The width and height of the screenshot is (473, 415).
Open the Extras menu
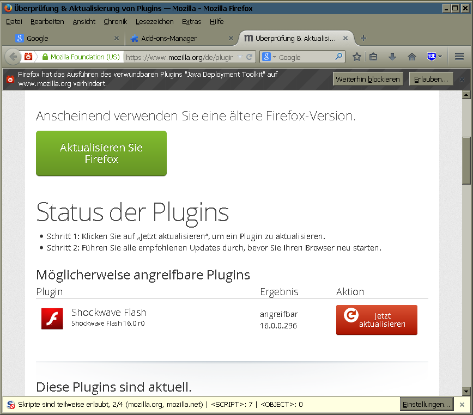click(192, 22)
